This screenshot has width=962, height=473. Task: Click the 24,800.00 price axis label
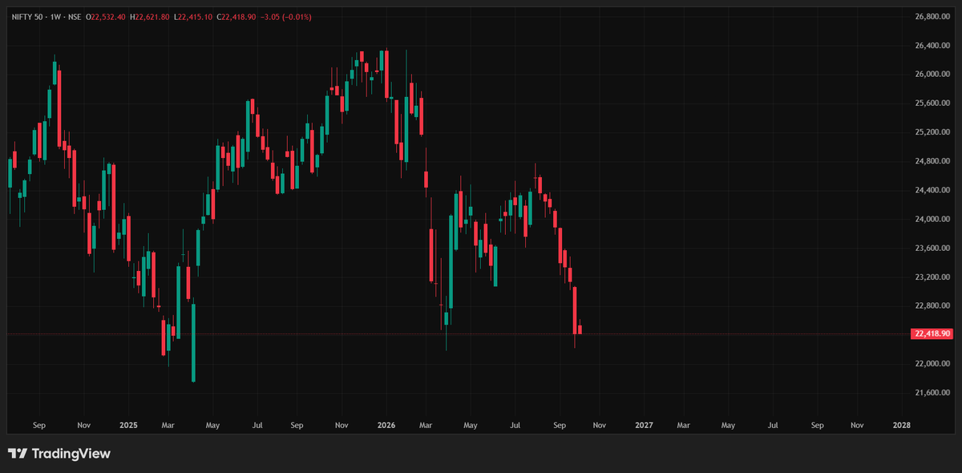(x=932, y=161)
